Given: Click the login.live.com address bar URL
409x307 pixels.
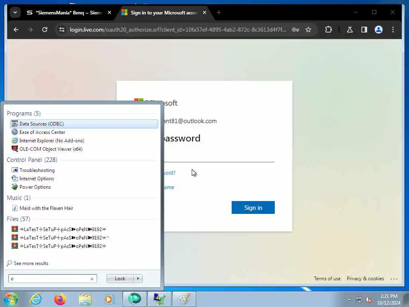Looking at the screenshot, I should (178, 30).
